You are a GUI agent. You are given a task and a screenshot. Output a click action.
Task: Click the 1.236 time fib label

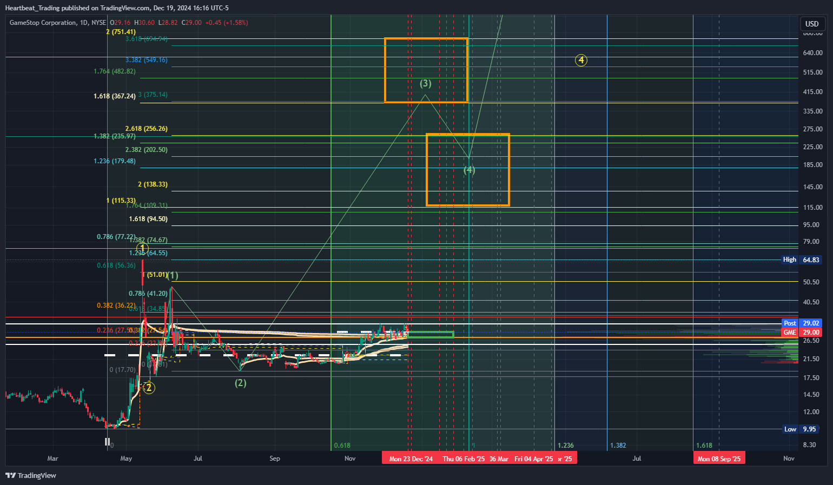pos(565,446)
